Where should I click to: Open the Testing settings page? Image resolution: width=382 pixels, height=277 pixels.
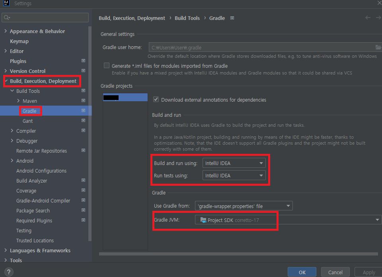23,231
